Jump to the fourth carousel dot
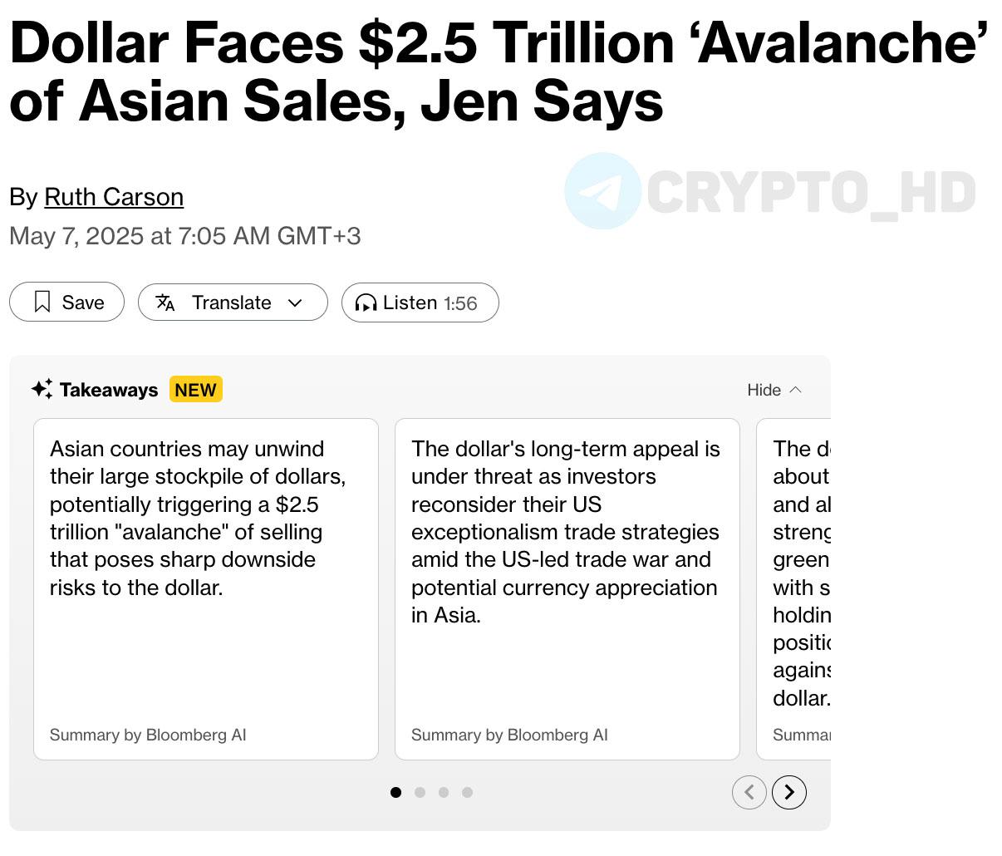1002x856 pixels. (468, 792)
